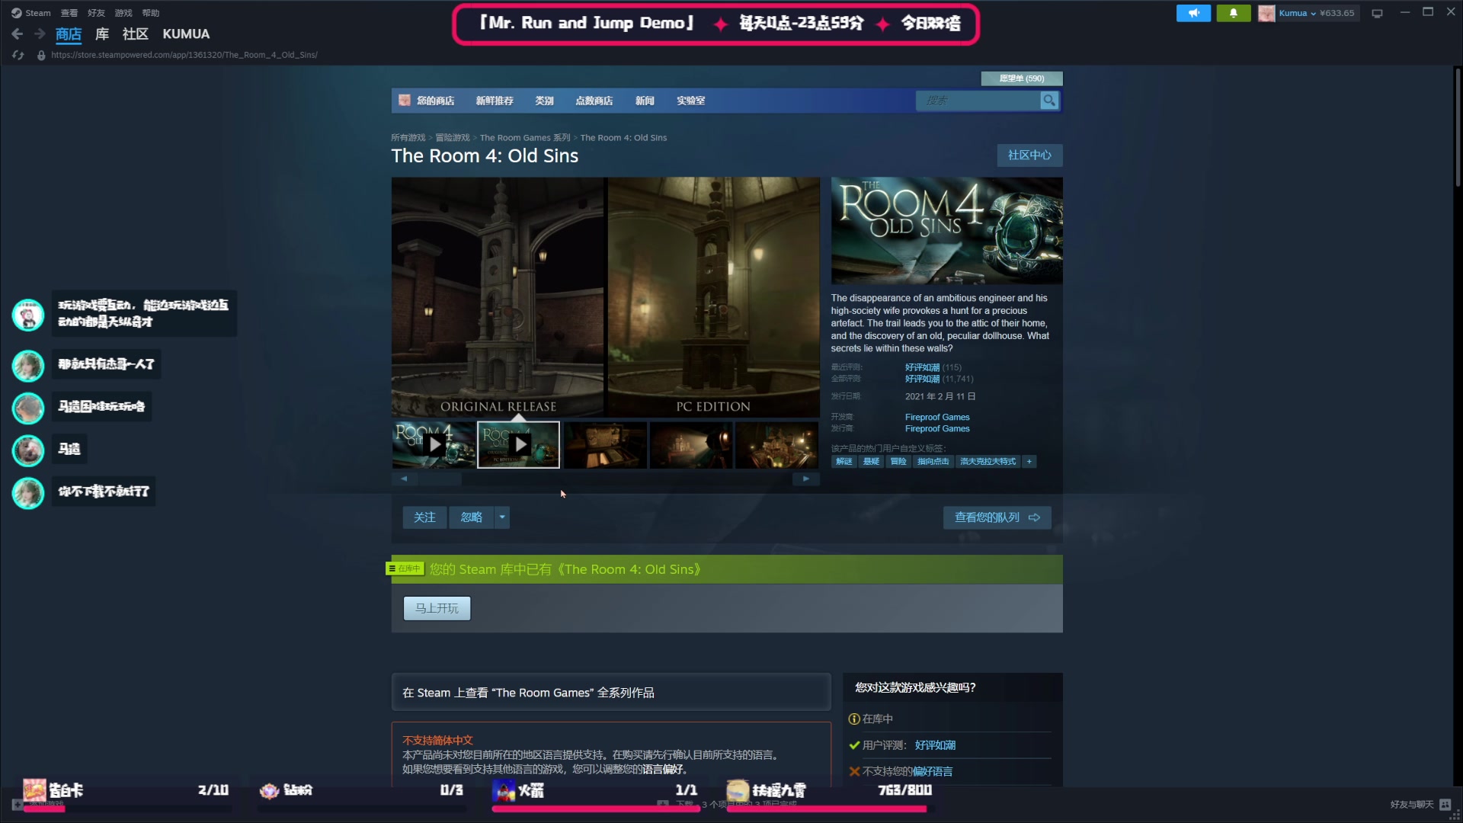The height and width of the screenshot is (823, 1463).
Task: Click the 忽略 ignore button
Action: tap(472, 517)
